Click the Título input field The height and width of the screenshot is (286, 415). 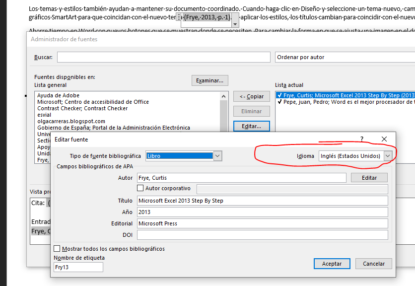tap(262, 201)
